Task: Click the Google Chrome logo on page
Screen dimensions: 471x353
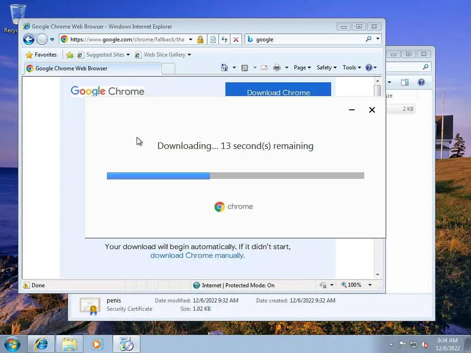Action: click(107, 91)
